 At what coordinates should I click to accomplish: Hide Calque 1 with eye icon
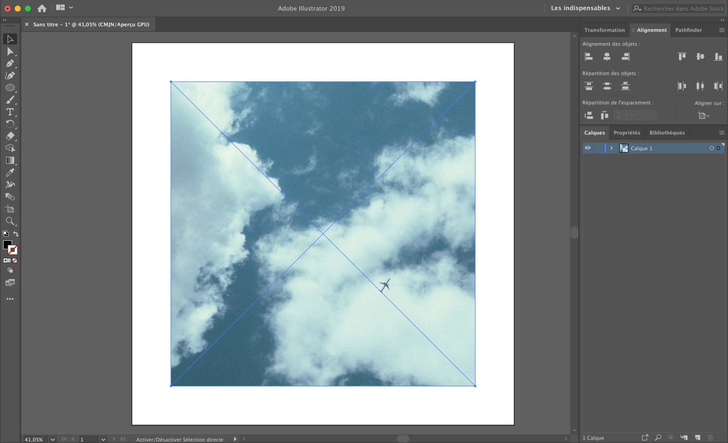coord(588,148)
